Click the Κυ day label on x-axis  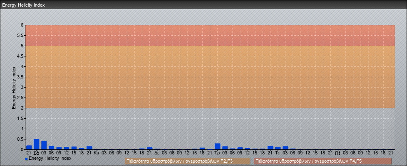pyautogui.click(x=97, y=153)
